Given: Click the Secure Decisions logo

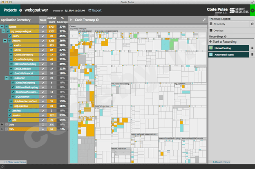Looking at the screenshot, I should click(x=239, y=10).
